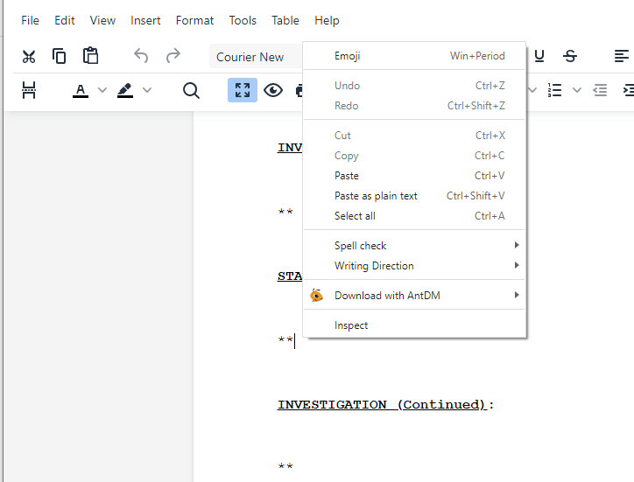Apply Strikethrough formatting from toolbar

click(570, 56)
